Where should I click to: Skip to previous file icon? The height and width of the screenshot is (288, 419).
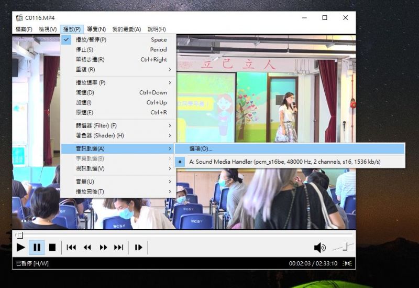71,247
